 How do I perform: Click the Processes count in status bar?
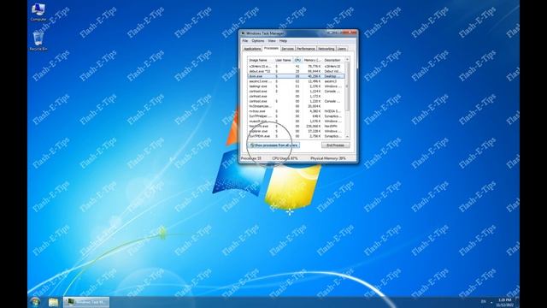[x=250, y=158]
